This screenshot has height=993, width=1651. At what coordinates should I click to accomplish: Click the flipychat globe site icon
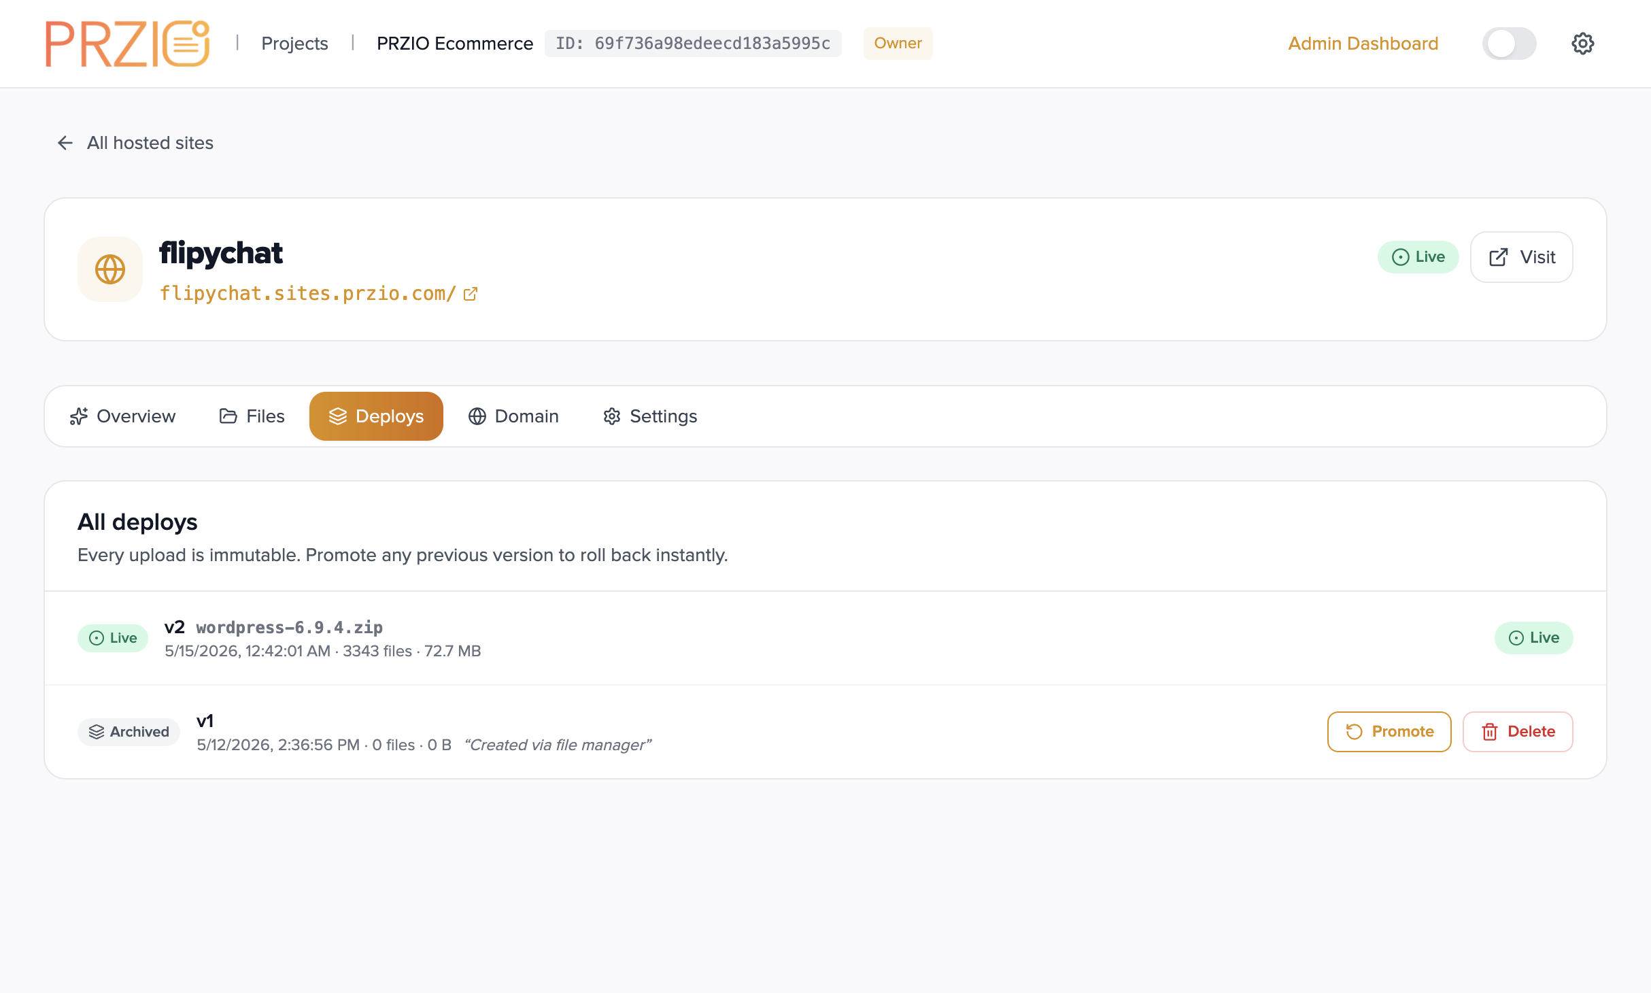click(x=110, y=269)
